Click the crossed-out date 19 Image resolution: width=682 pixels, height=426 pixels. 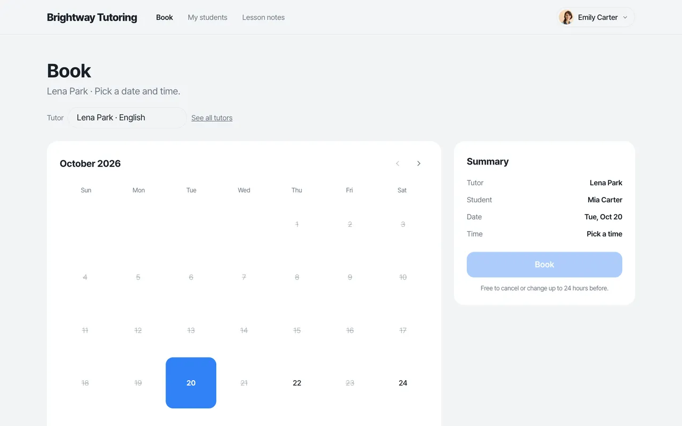click(x=138, y=383)
